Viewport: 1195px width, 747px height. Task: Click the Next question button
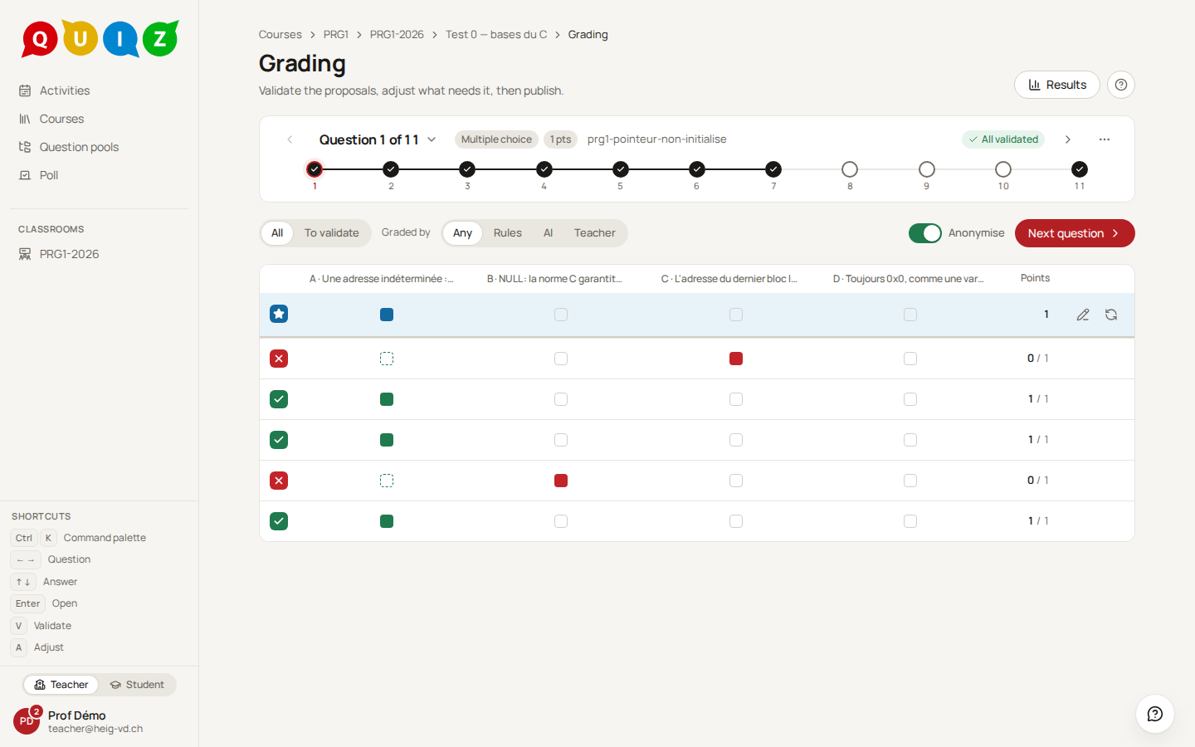pyautogui.click(x=1075, y=233)
